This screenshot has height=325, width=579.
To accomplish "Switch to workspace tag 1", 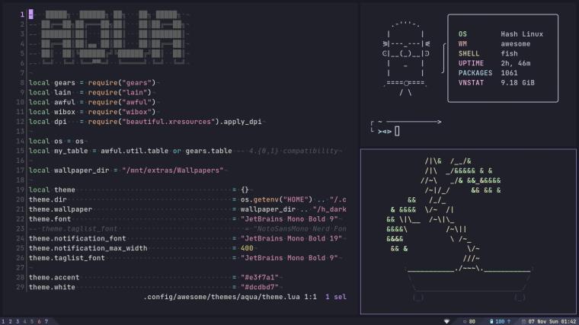I will click(3, 322).
